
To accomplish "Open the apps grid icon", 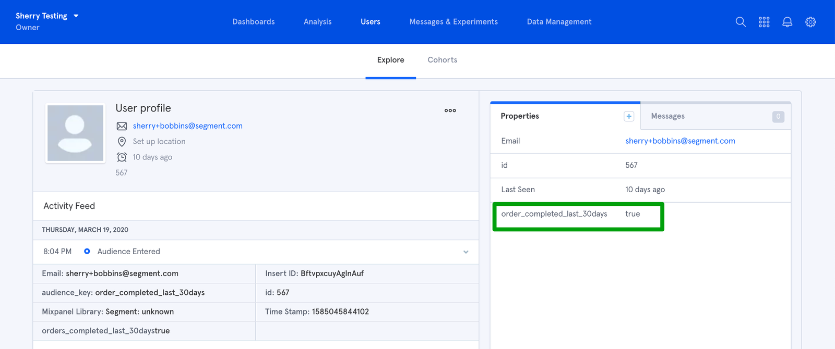I will click(764, 22).
